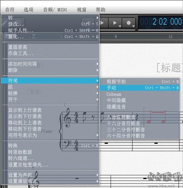Open the 帮助 menu
The height and width of the screenshot is (188, 183).
pos(100,9)
